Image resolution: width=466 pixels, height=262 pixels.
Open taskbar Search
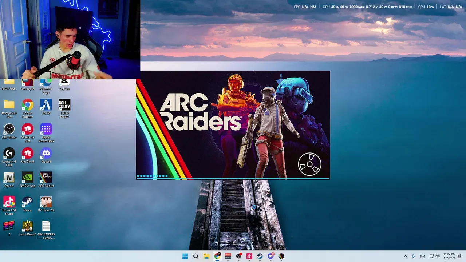click(x=196, y=256)
